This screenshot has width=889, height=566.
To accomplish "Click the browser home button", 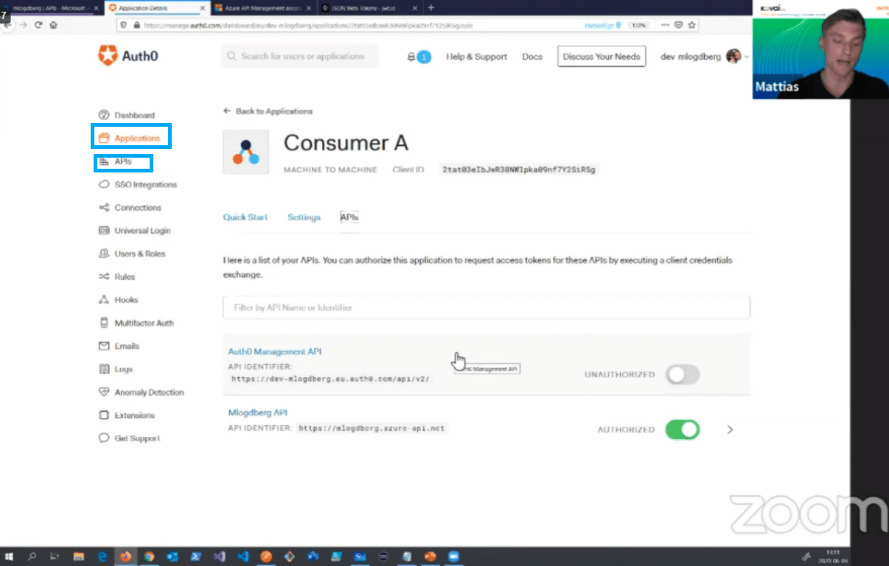I will click(x=53, y=24).
